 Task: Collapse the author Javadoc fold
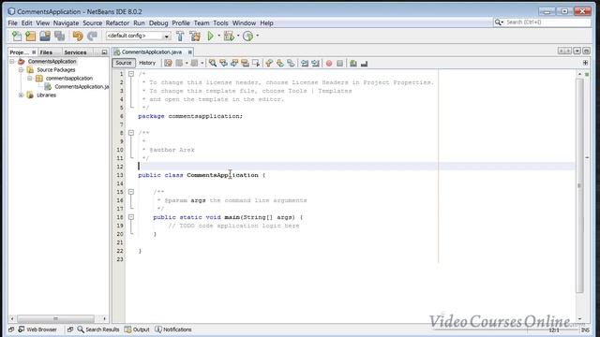[131, 133]
